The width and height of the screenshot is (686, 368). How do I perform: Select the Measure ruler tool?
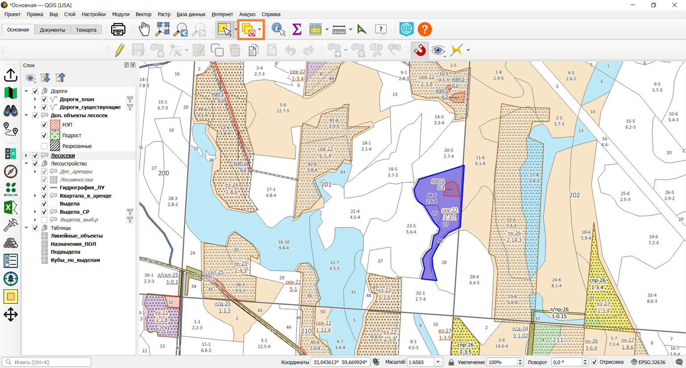[x=339, y=29]
